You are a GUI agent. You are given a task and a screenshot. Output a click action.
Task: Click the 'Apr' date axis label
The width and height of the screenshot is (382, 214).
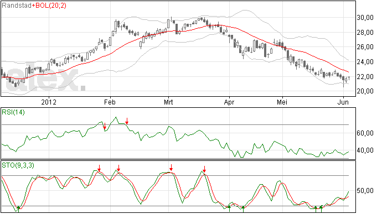point(229,102)
